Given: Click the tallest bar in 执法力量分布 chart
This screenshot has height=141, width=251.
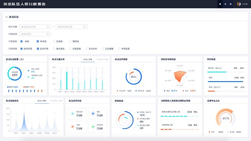Looking at the screenshot, I should (x=67, y=80).
